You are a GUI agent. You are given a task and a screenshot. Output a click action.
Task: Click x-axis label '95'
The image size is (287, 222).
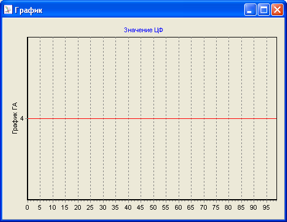pyautogui.click(x=266, y=207)
